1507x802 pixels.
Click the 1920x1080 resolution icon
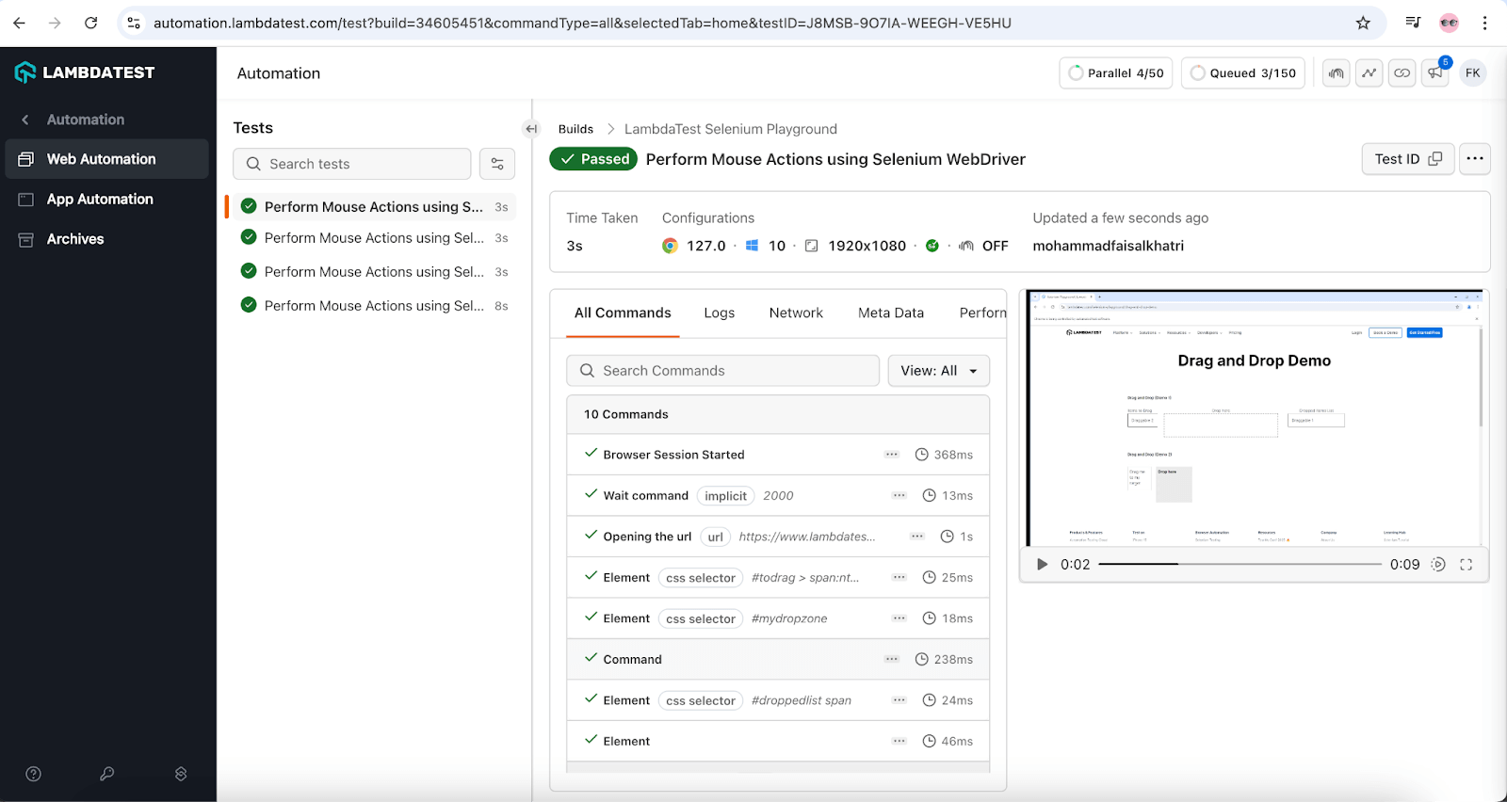[811, 246]
